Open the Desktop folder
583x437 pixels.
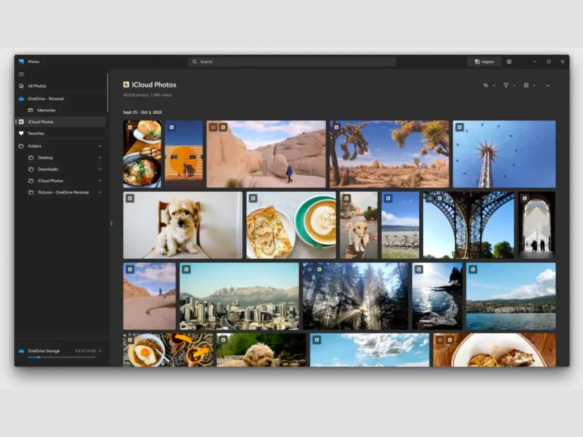(45, 158)
